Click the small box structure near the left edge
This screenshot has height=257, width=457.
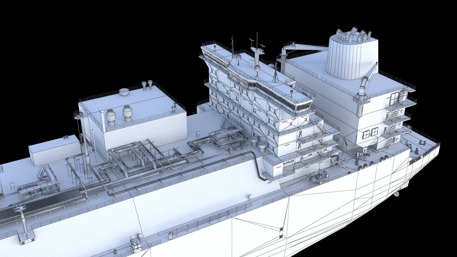click(54, 150)
